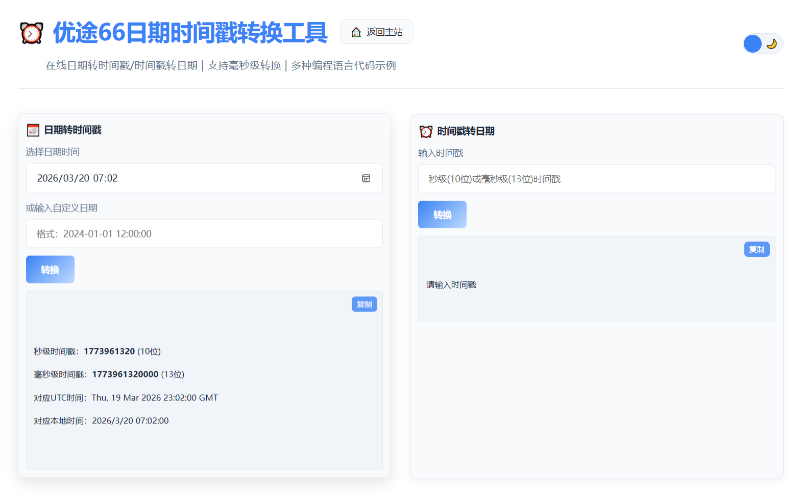Click the 选择日期时间 label
This screenshot has width=803, height=500.
click(53, 152)
